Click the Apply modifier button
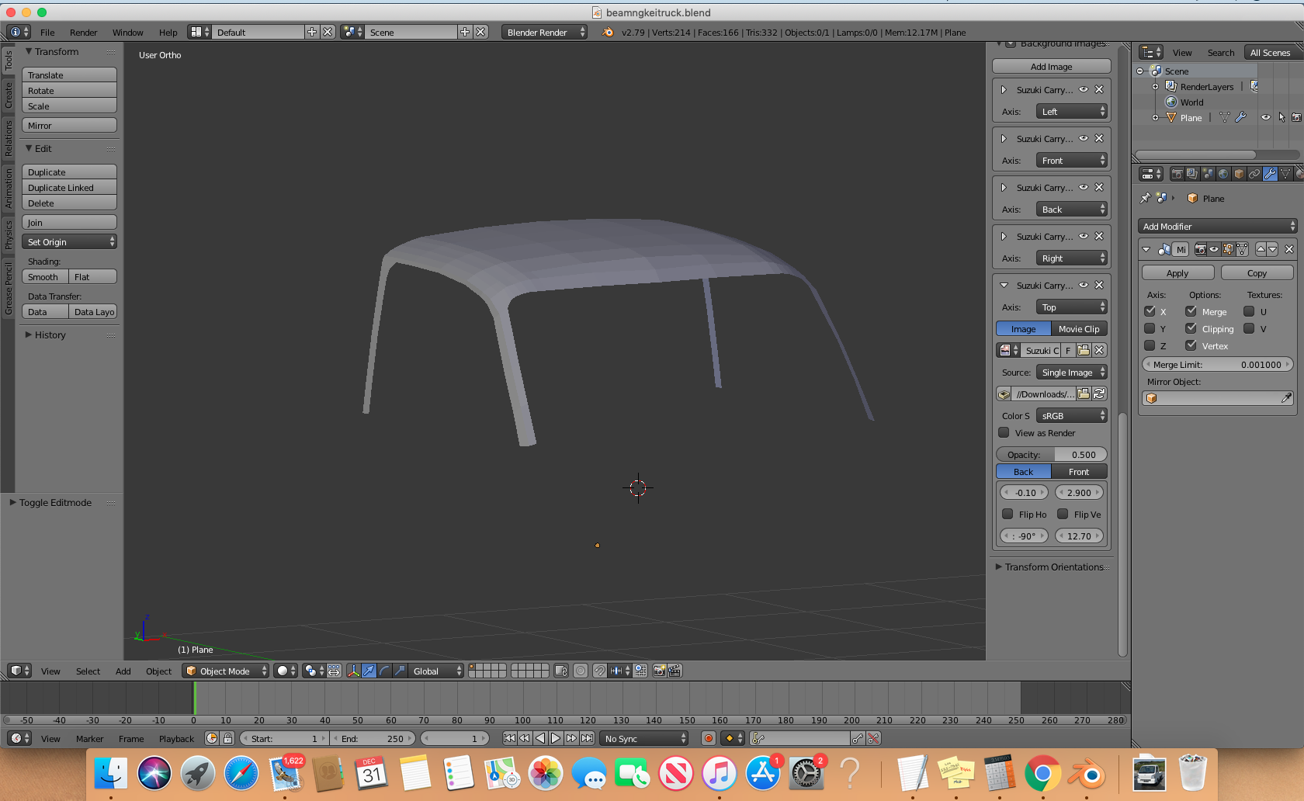1304x801 pixels. [x=1177, y=273]
